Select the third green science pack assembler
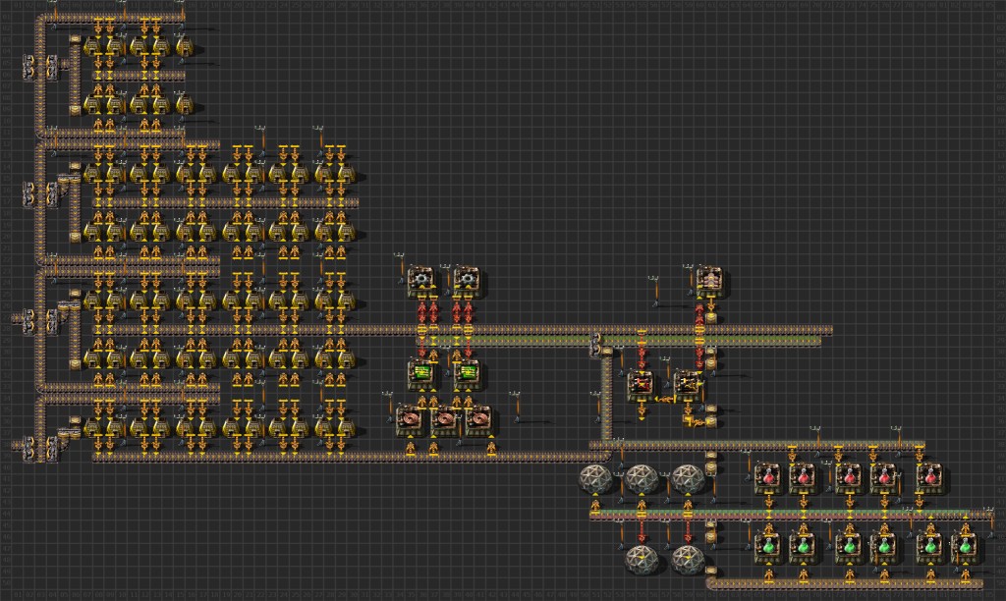The image size is (1006, 601). 849,548
